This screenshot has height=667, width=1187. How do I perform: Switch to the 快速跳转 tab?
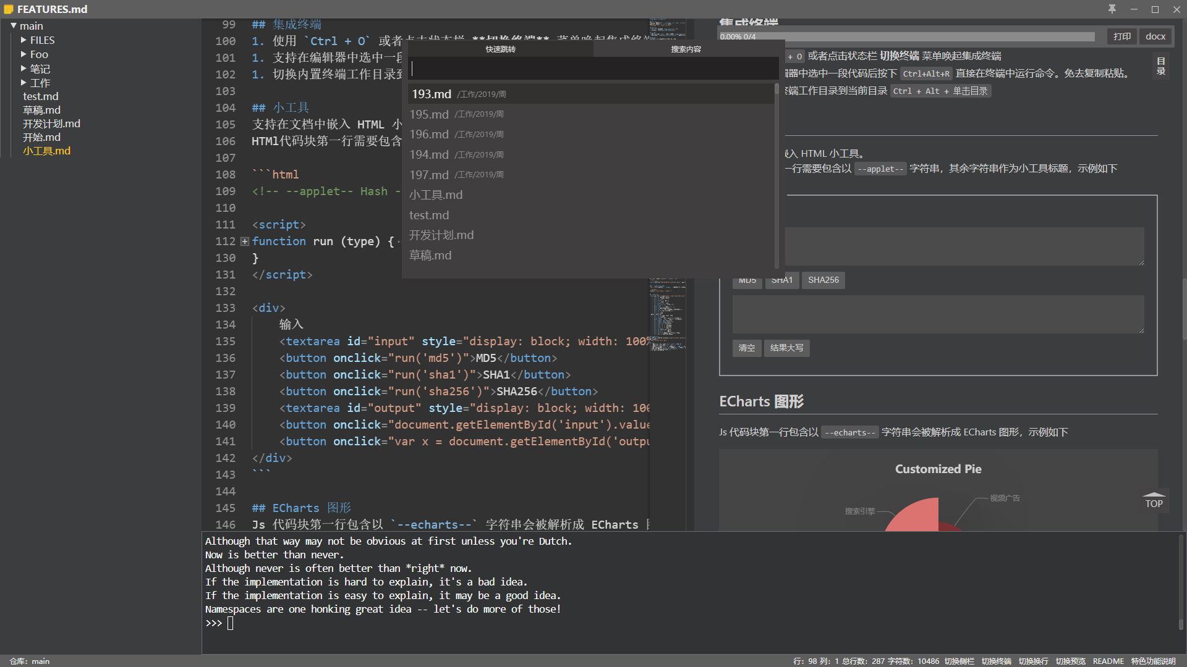coord(500,49)
